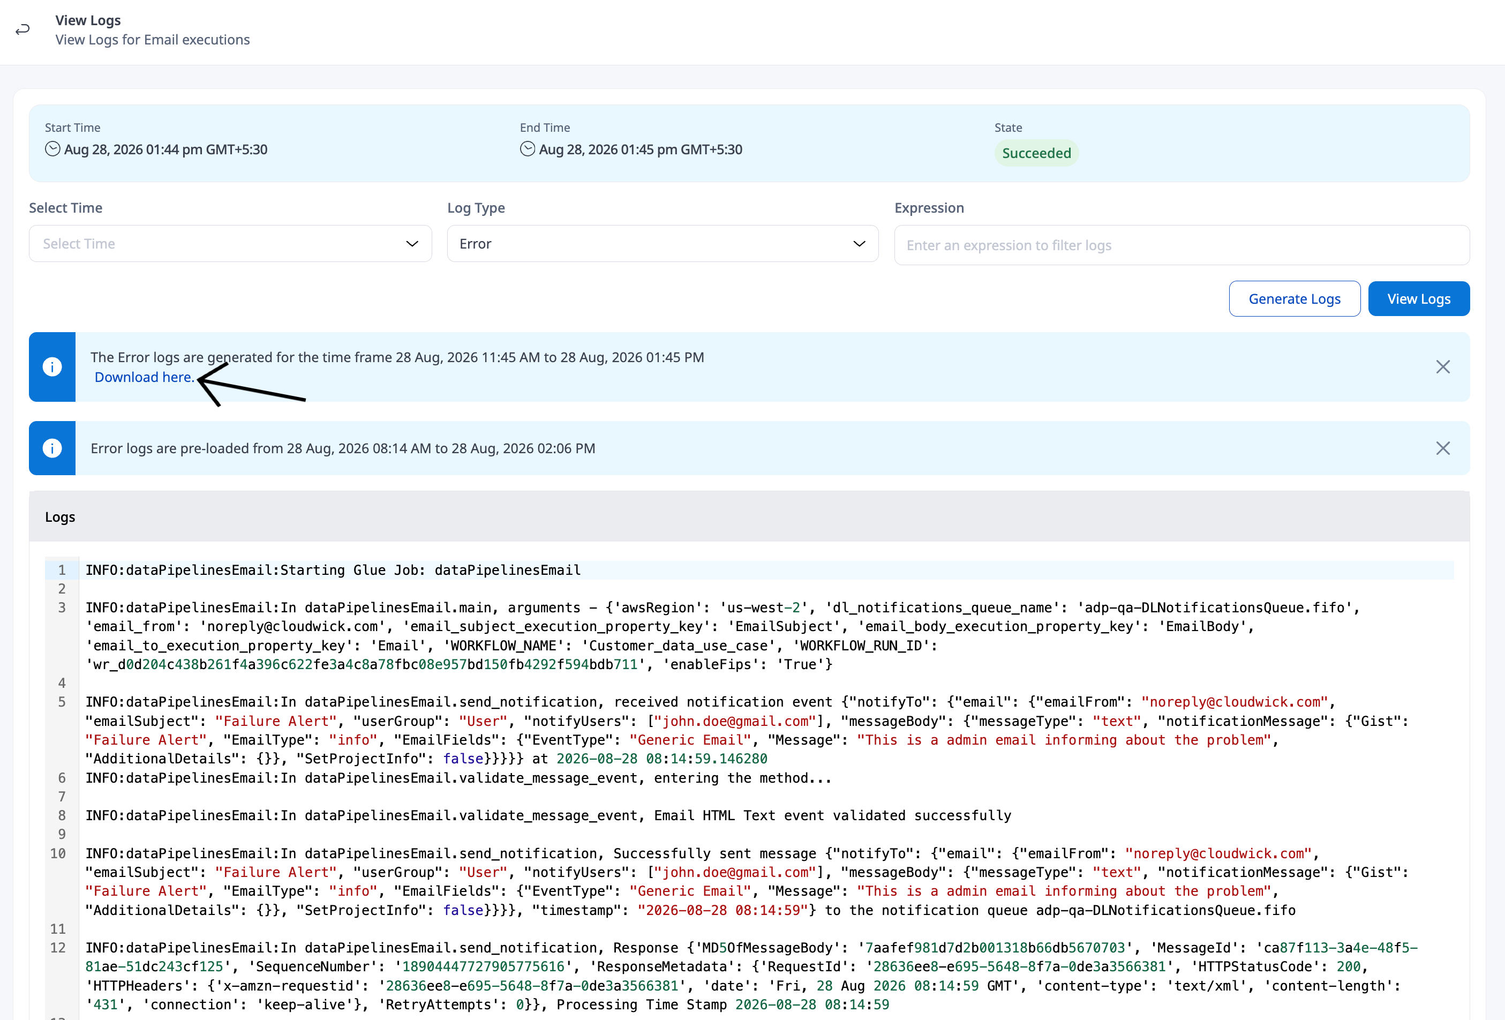Click the chevron arrow in the Log Type field
Screen dimensions: 1505x1020
pos(859,244)
